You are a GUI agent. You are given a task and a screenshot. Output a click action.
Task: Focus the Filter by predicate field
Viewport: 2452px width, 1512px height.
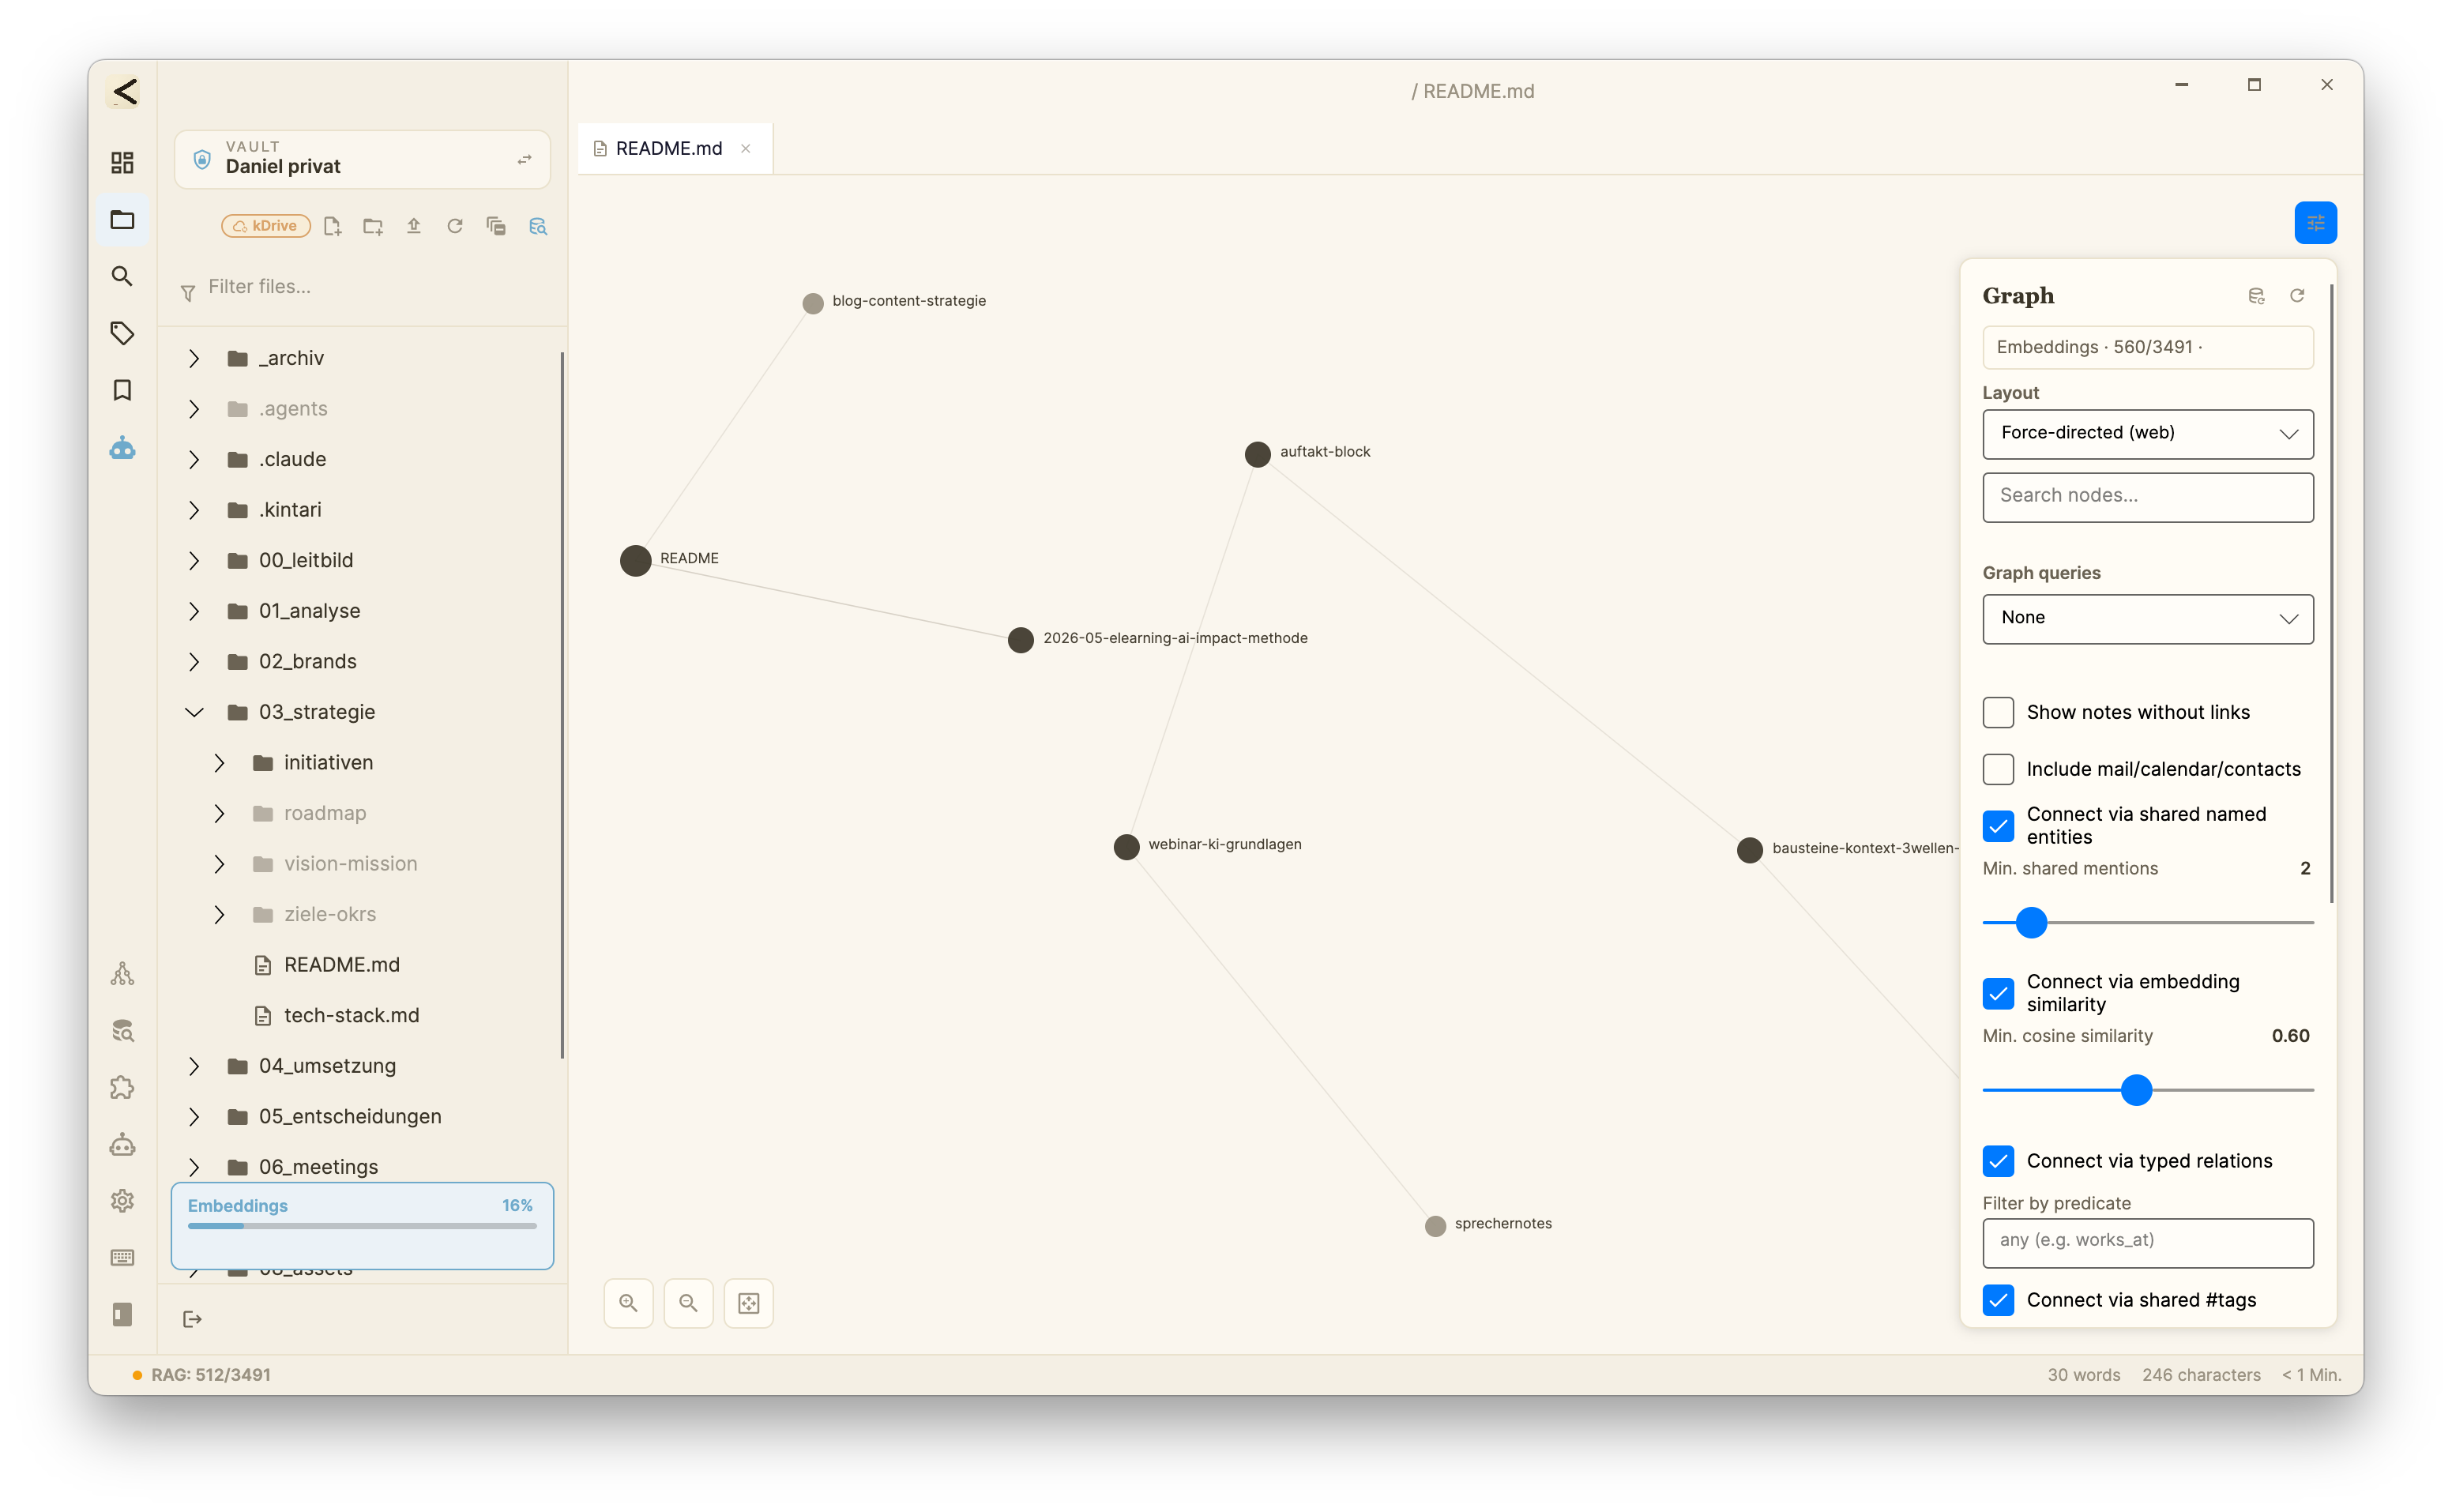point(2148,1242)
